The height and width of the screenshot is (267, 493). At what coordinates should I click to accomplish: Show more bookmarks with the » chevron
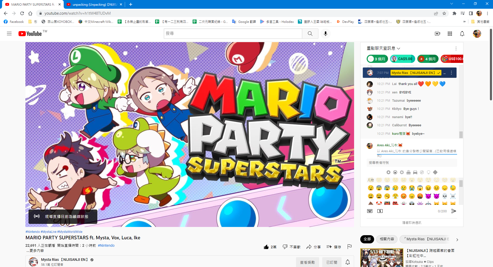click(x=464, y=22)
